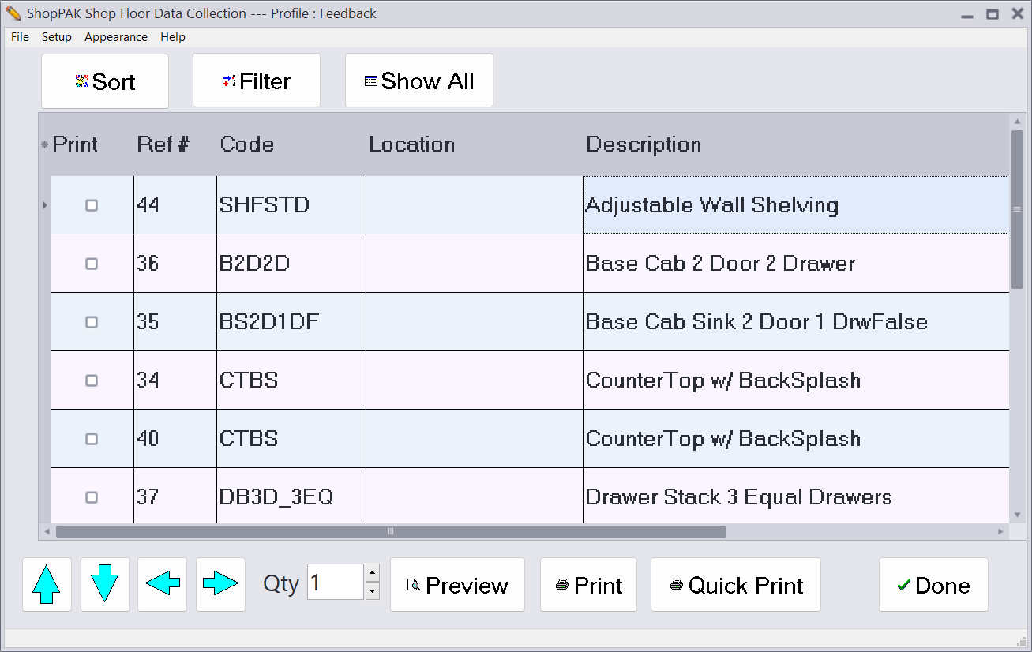Check Print box for Ref 44 SHFSTD
Viewport: 1032px width, 652px height.
(92, 205)
